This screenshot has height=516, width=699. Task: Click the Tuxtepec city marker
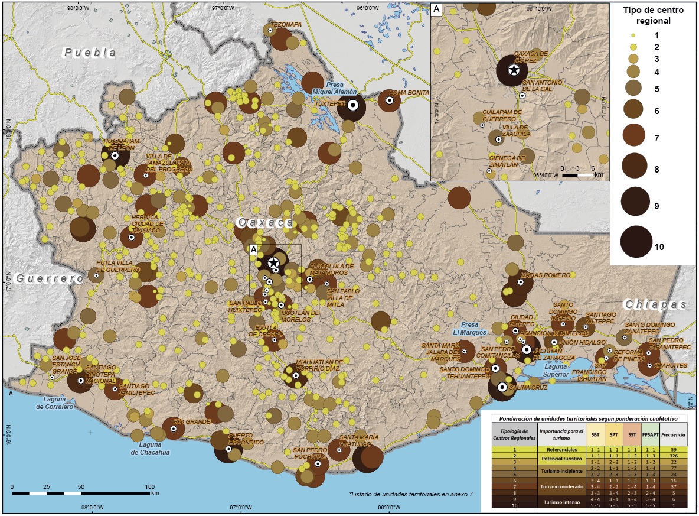353,105
